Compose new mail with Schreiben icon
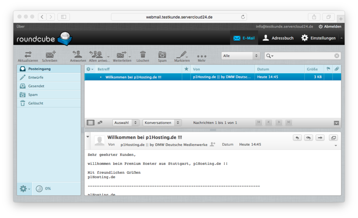The image size is (358, 218). click(50, 54)
